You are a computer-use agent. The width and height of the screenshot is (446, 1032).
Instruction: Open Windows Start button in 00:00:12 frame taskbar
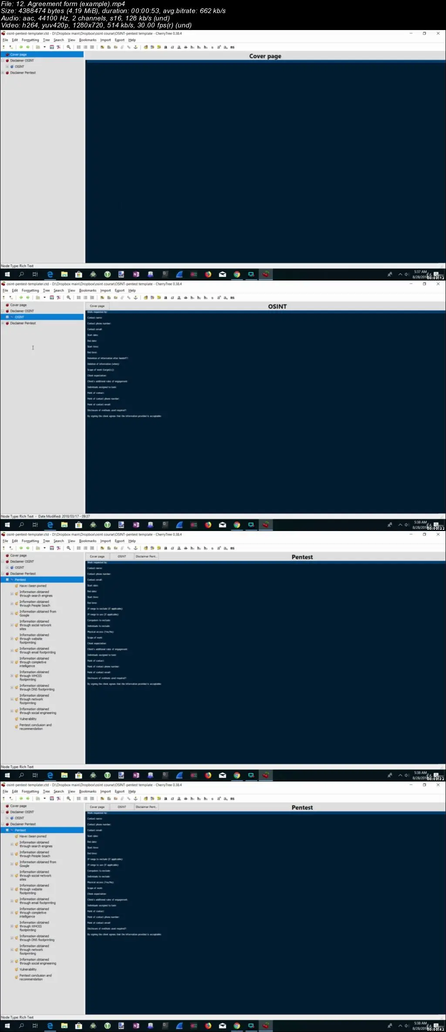click(7, 274)
